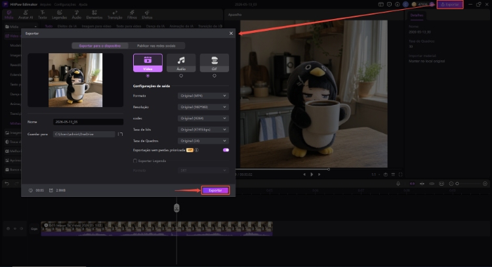
Task: Click the fullscreen icon below preview
Action: click(x=400, y=175)
